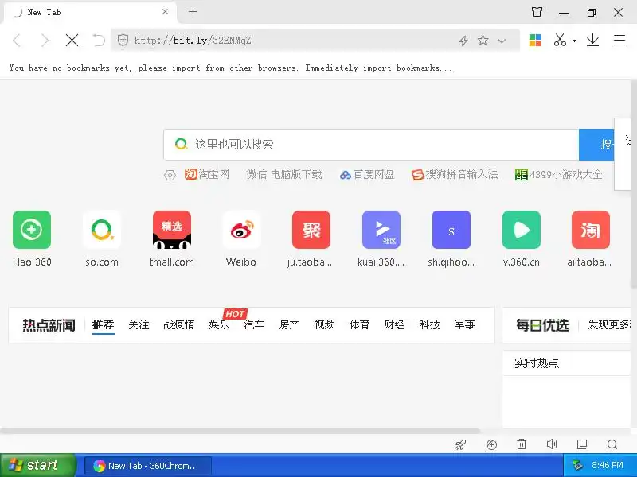Click the 每日优选 heading
Viewport: 637px width, 477px height.
(x=542, y=325)
